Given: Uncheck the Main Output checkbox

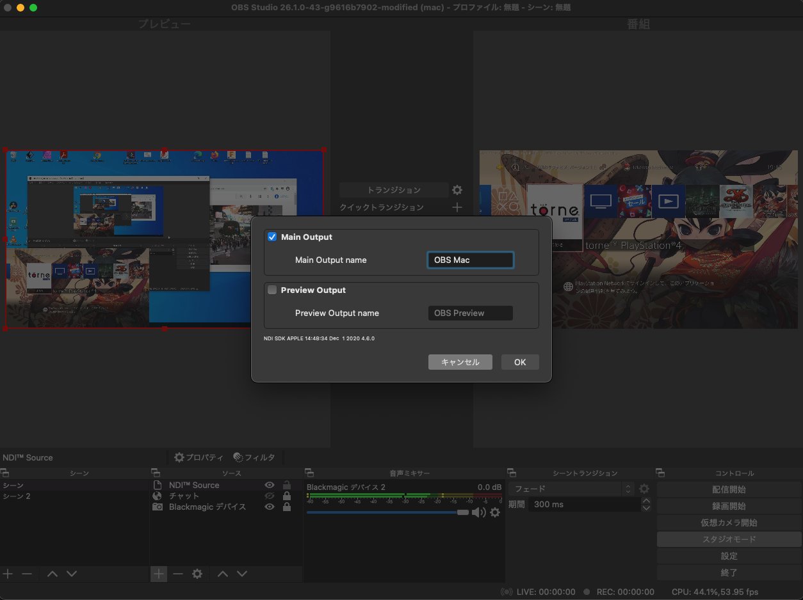Looking at the screenshot, I should [272, 237].
